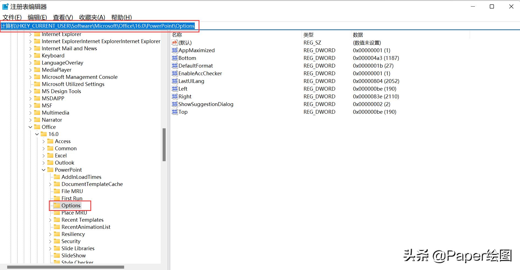Open the EnableAccChecker DWORD value

coord(200,73)
